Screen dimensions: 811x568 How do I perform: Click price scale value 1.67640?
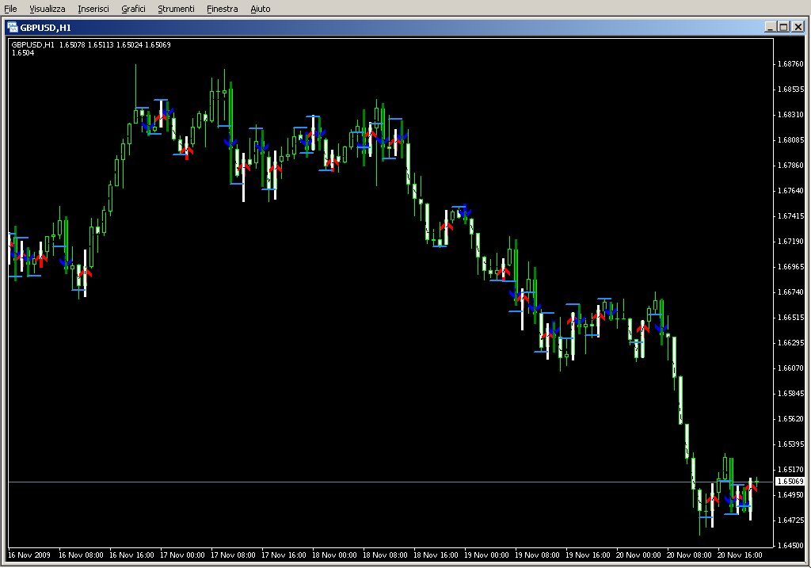pos(791,190)
